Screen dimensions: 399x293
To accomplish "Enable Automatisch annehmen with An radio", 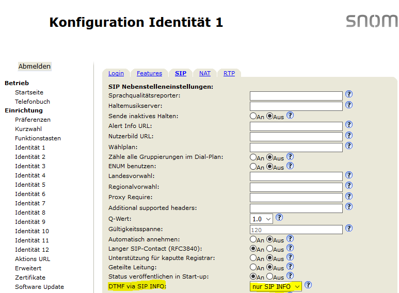I will coord(253,239).
